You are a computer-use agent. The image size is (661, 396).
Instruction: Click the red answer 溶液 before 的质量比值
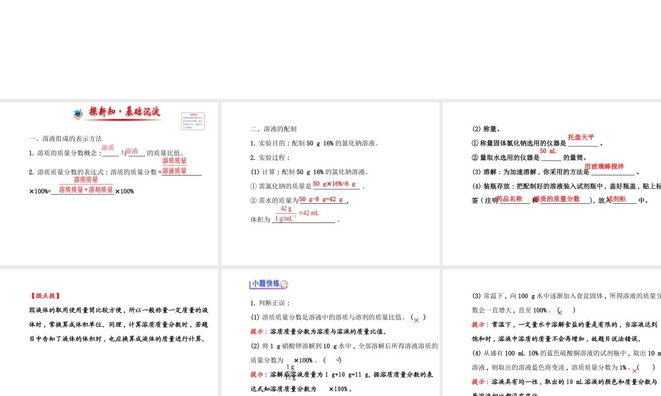click(x=132, y=150)
